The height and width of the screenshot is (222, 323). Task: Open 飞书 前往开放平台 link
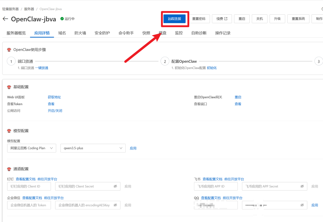tap(234, 179)
